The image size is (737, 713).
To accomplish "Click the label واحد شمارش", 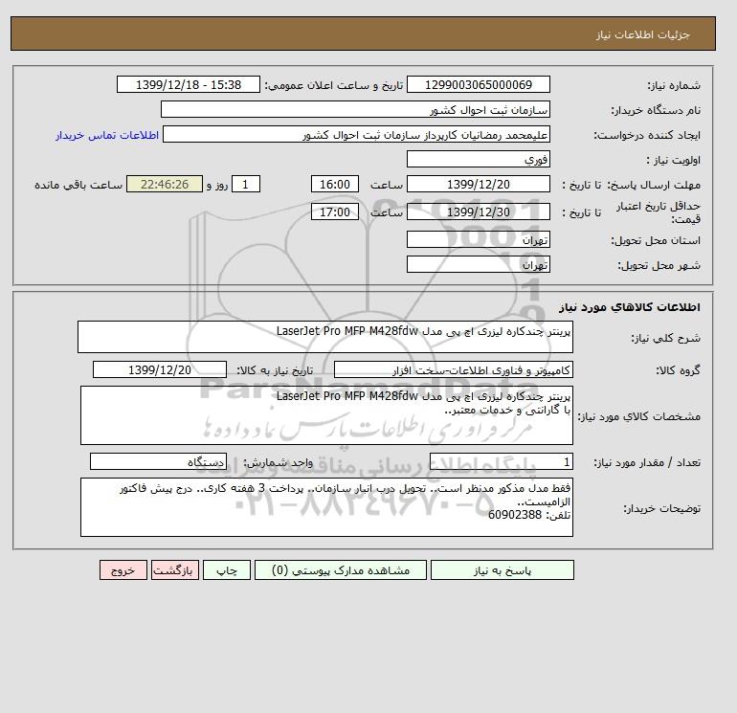I will tap(278, 462).
